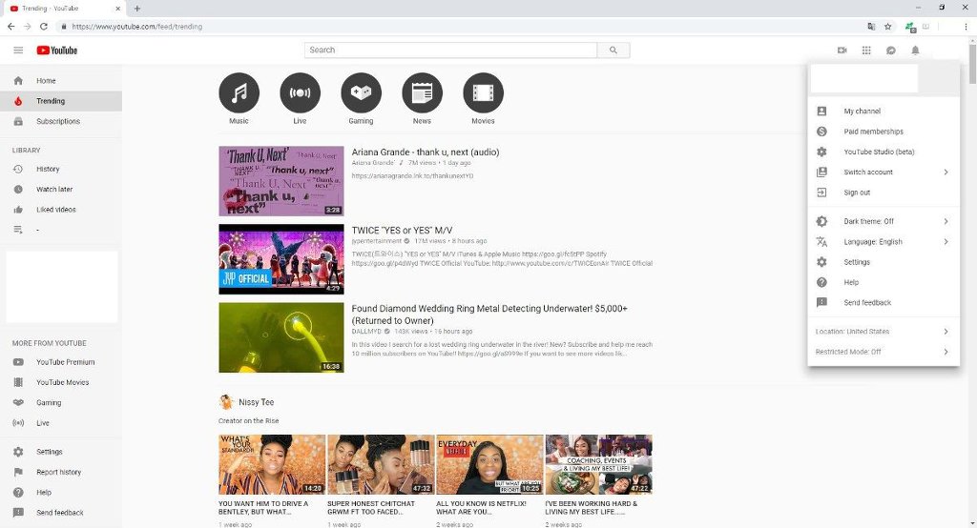
Task: Play the Everyday Netflix 10:25 thumbnail
Action: [x=489, y=464]
